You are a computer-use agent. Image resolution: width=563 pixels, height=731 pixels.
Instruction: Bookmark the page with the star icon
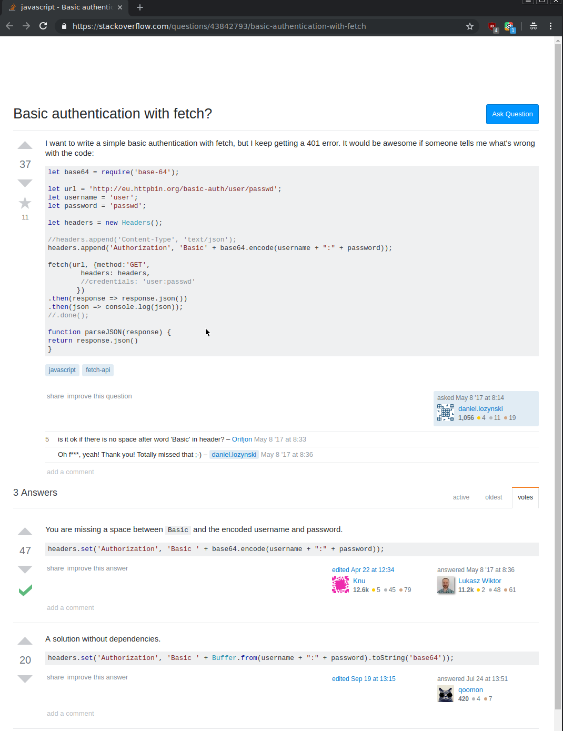[470, 26]
